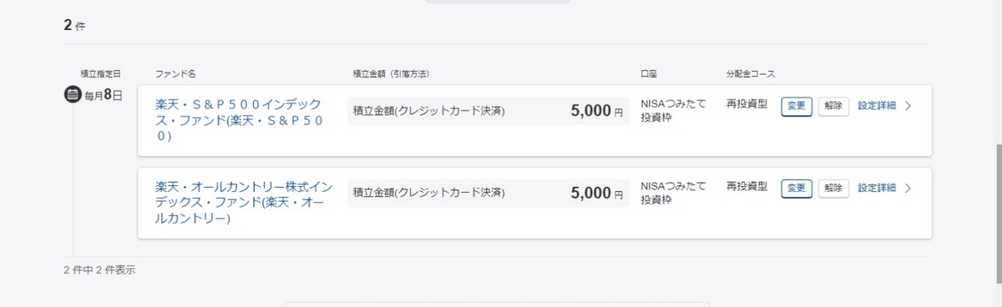
Task: Expand chevron arrow in オールカントリー fund row
Action: (x=908, y=188)
